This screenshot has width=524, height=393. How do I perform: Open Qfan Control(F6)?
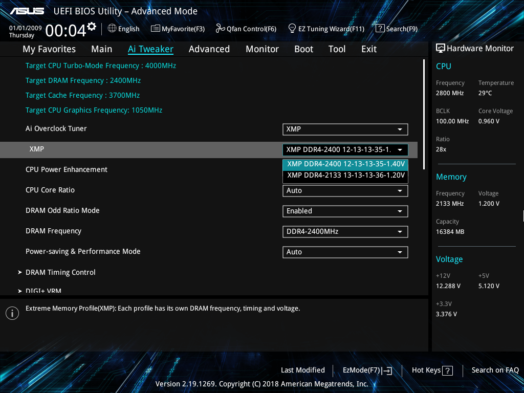246,29
